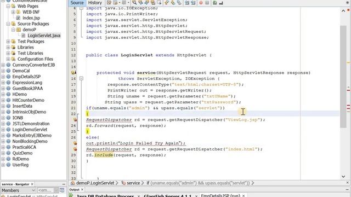Click the Find Selection magnifier icon
The width and height of the screenshot is (351, 197).
134,3
